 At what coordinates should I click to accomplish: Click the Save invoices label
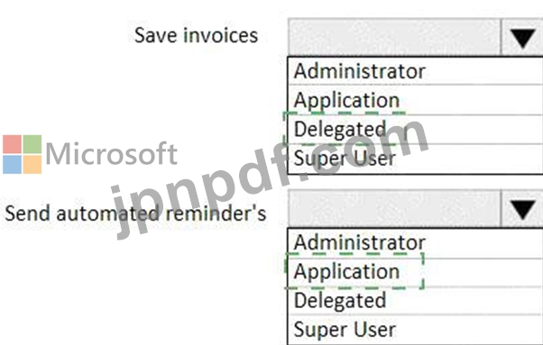click(x=196, y=36)
